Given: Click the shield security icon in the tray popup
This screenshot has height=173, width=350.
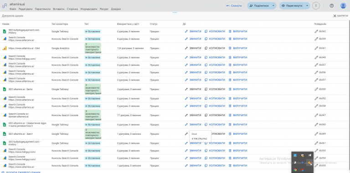Looking at the screenshot, I should click(x=303, y=155).
